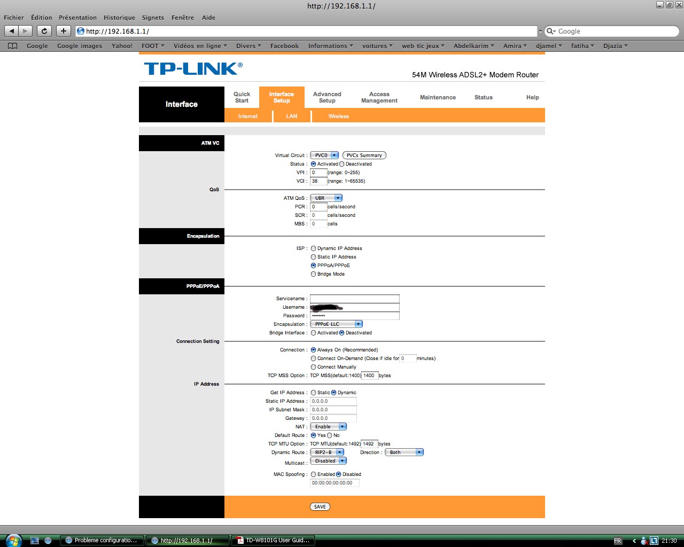Image resolution: width=684 pixels, height=547 pixels.
Task: Open the Google images bookmark
Action: pyautogui.click(x=80, y=46)
